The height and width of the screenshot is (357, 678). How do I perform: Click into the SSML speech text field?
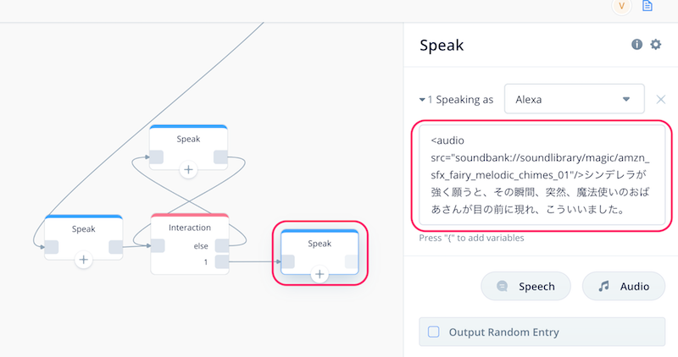click(x=542, y=175)
